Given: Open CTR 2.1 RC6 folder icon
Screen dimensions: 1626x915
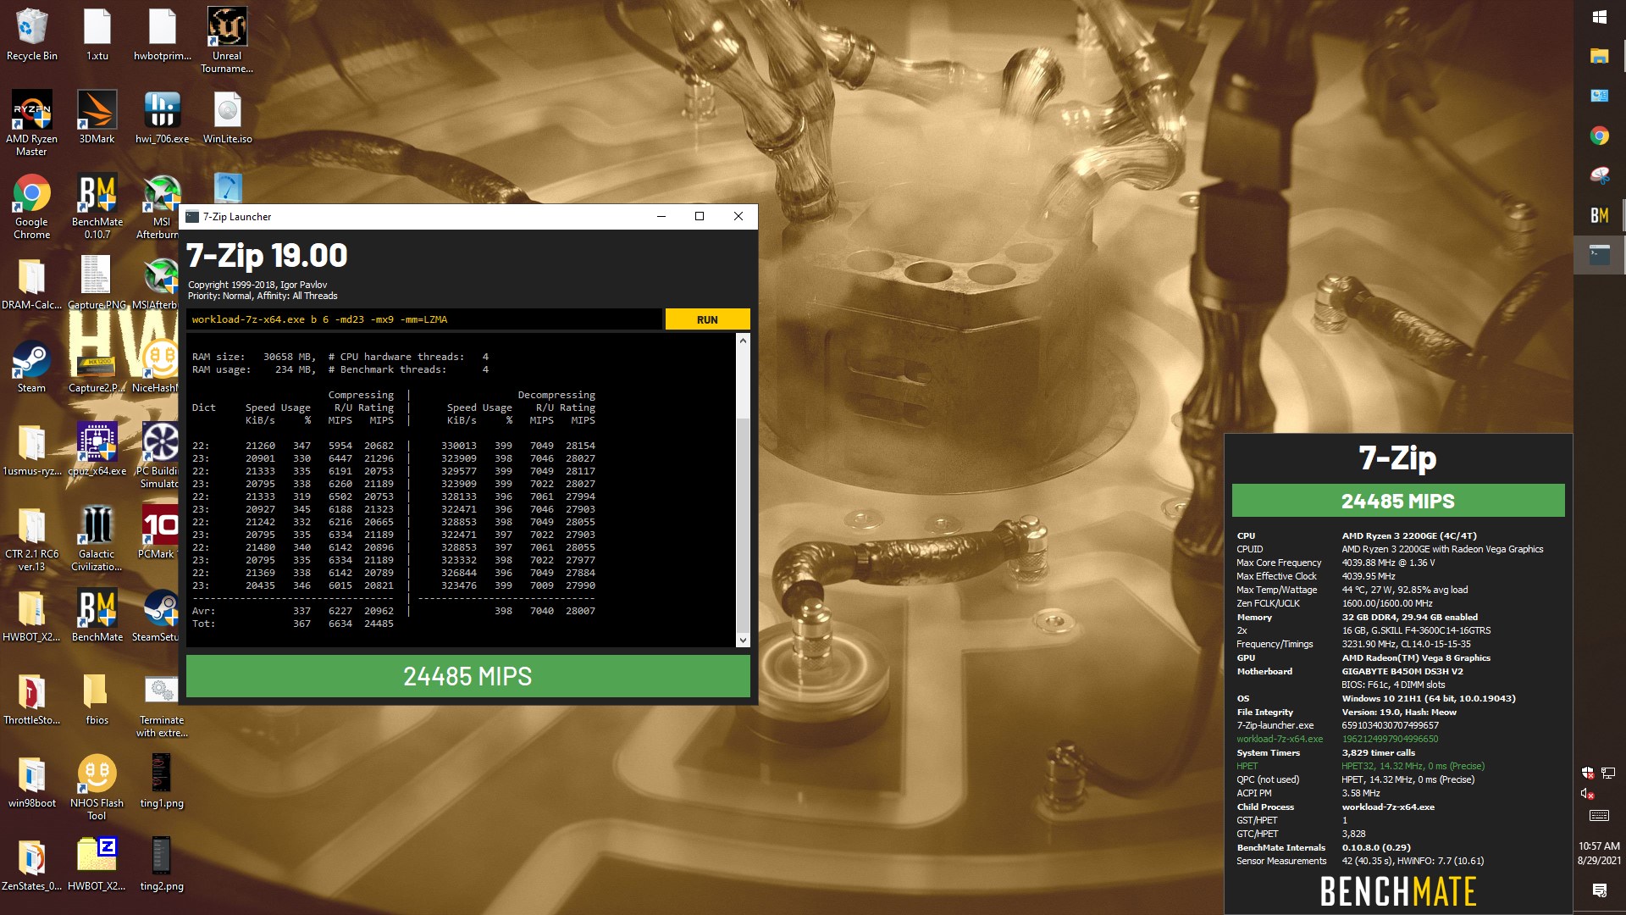Looking at the screenshot, I should 32,538.
